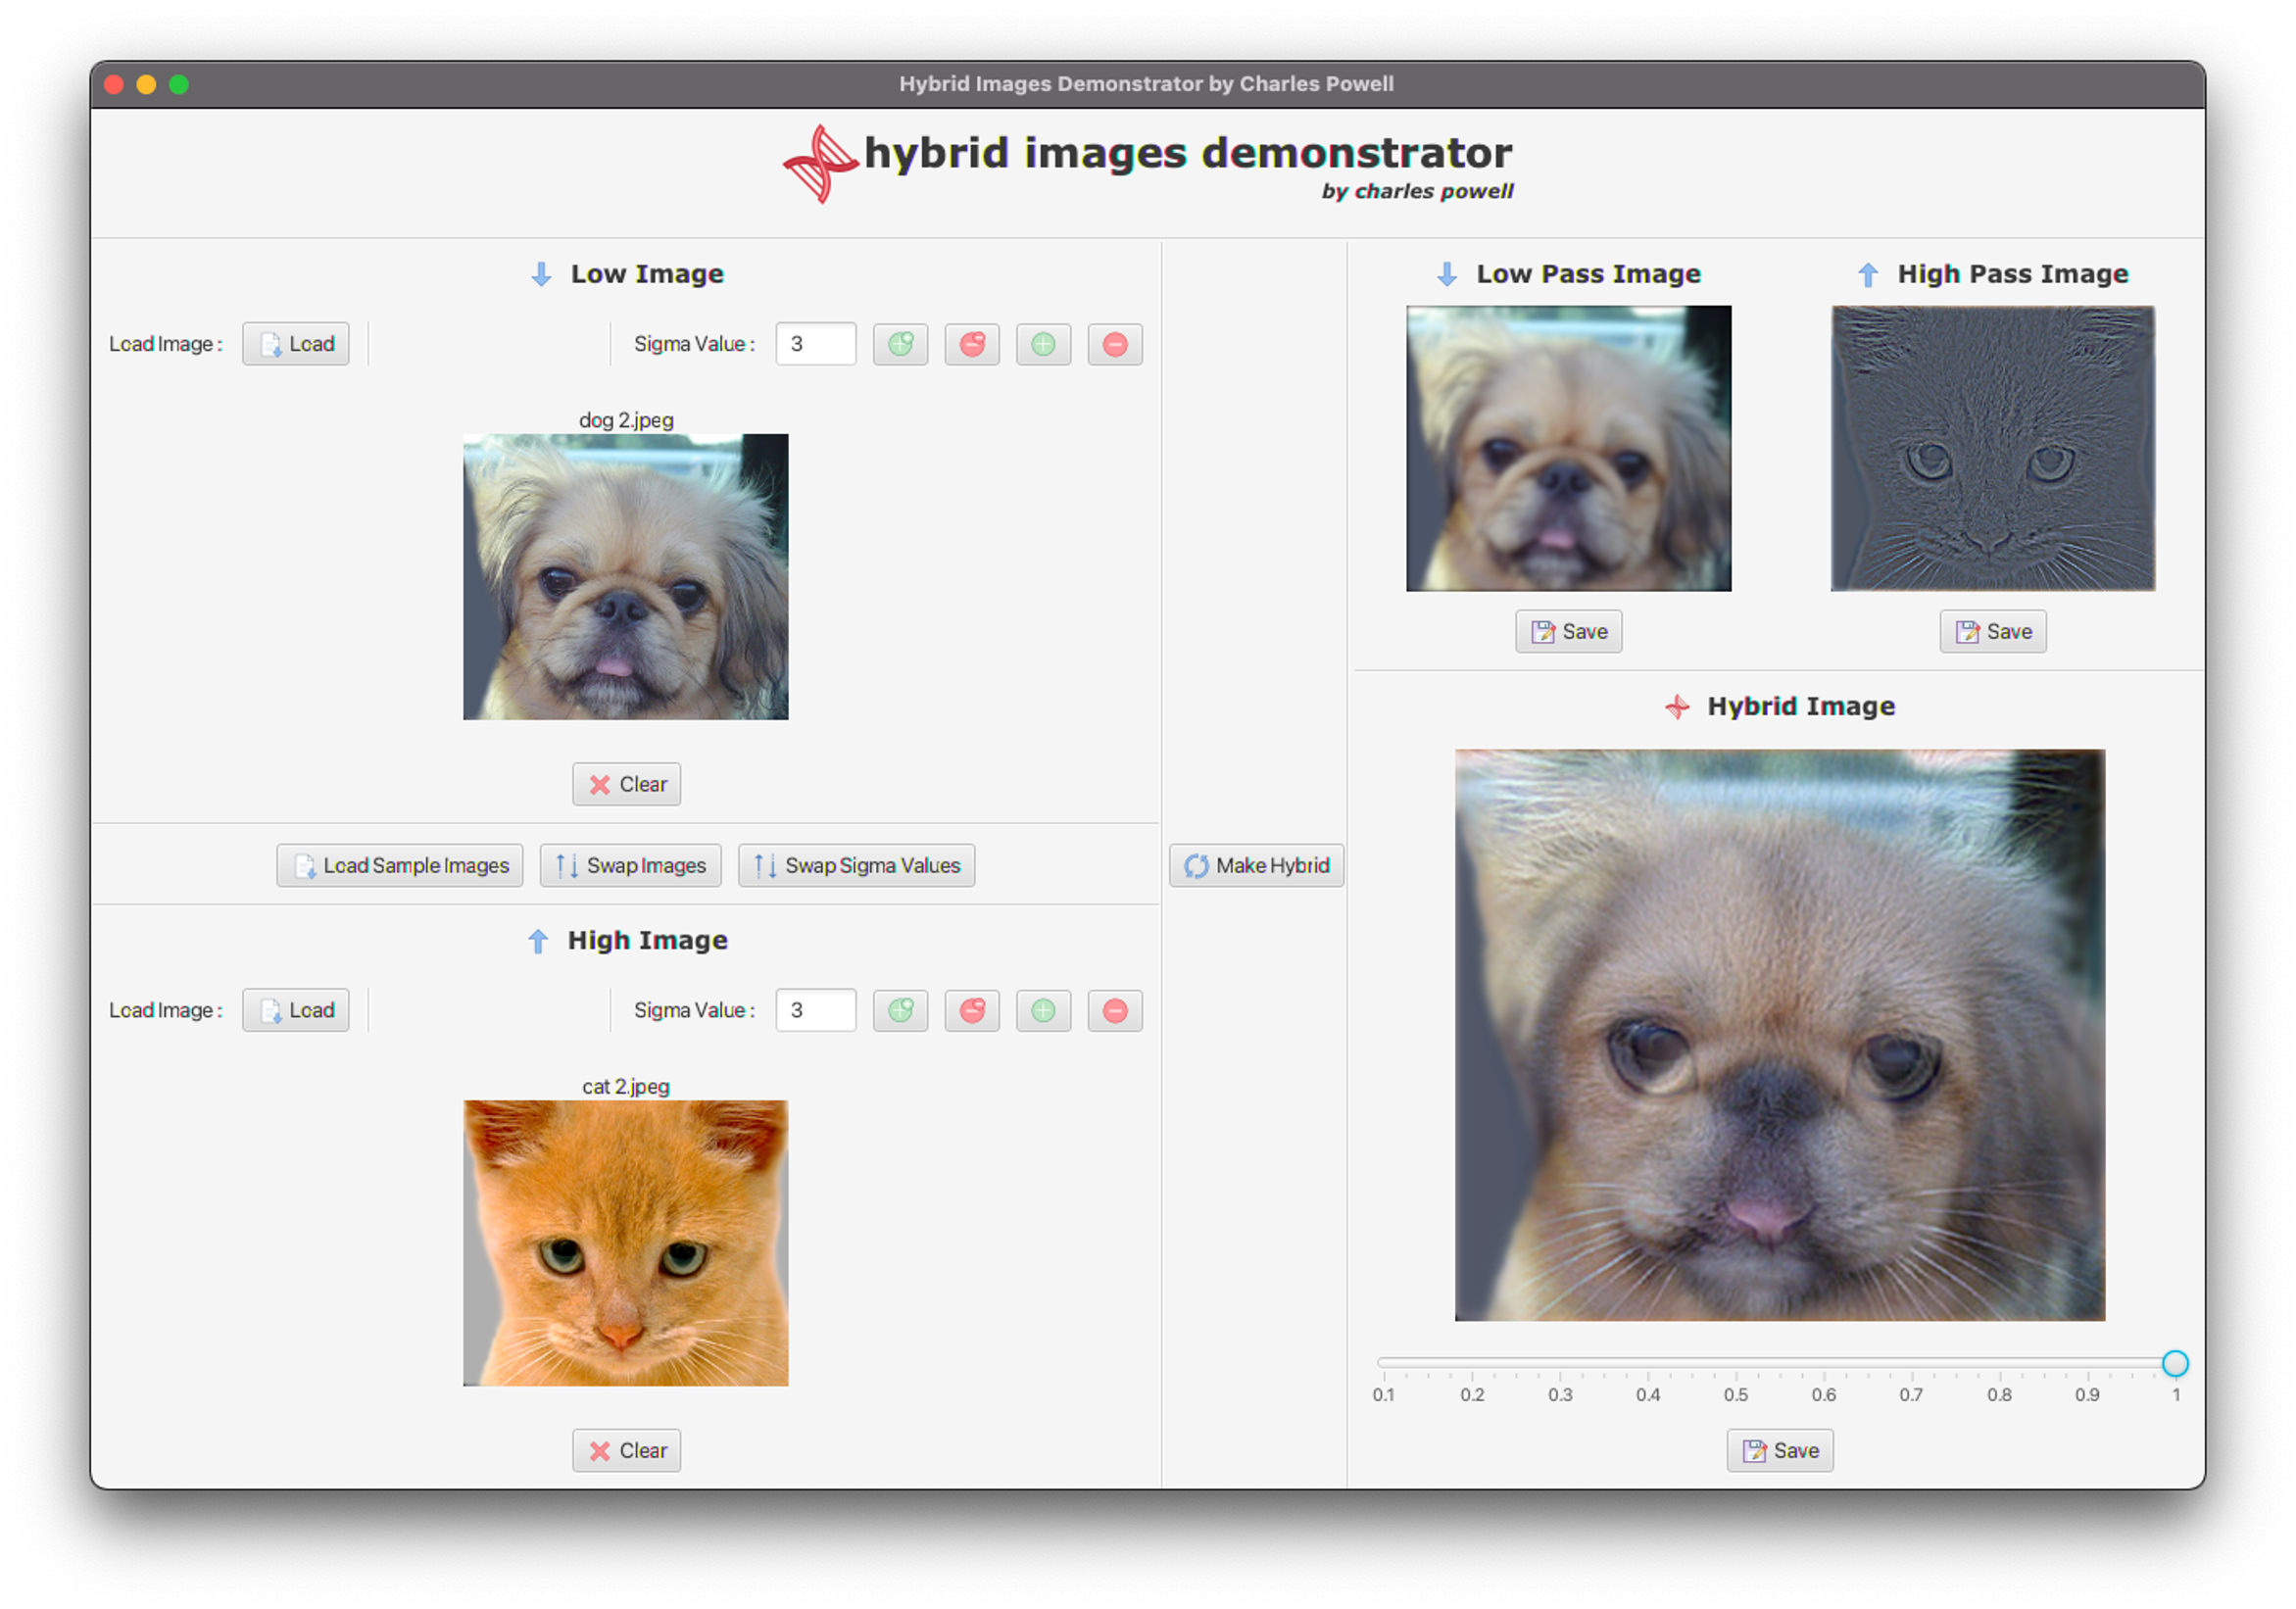
Task: Generate result with Make Hybrid button
Action: point(1256,865)
